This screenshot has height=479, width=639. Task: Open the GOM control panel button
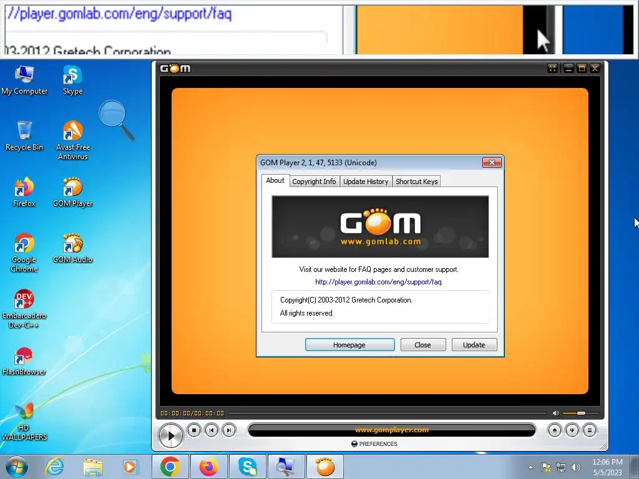click(x=572, y=430)
